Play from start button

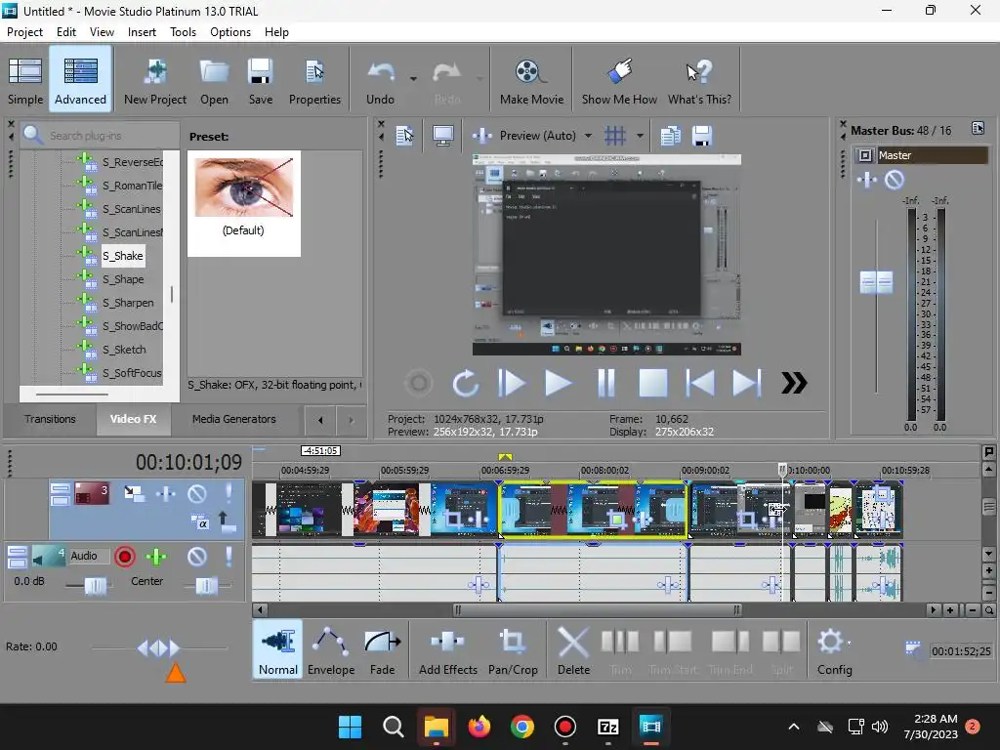(x=512, y=383)
